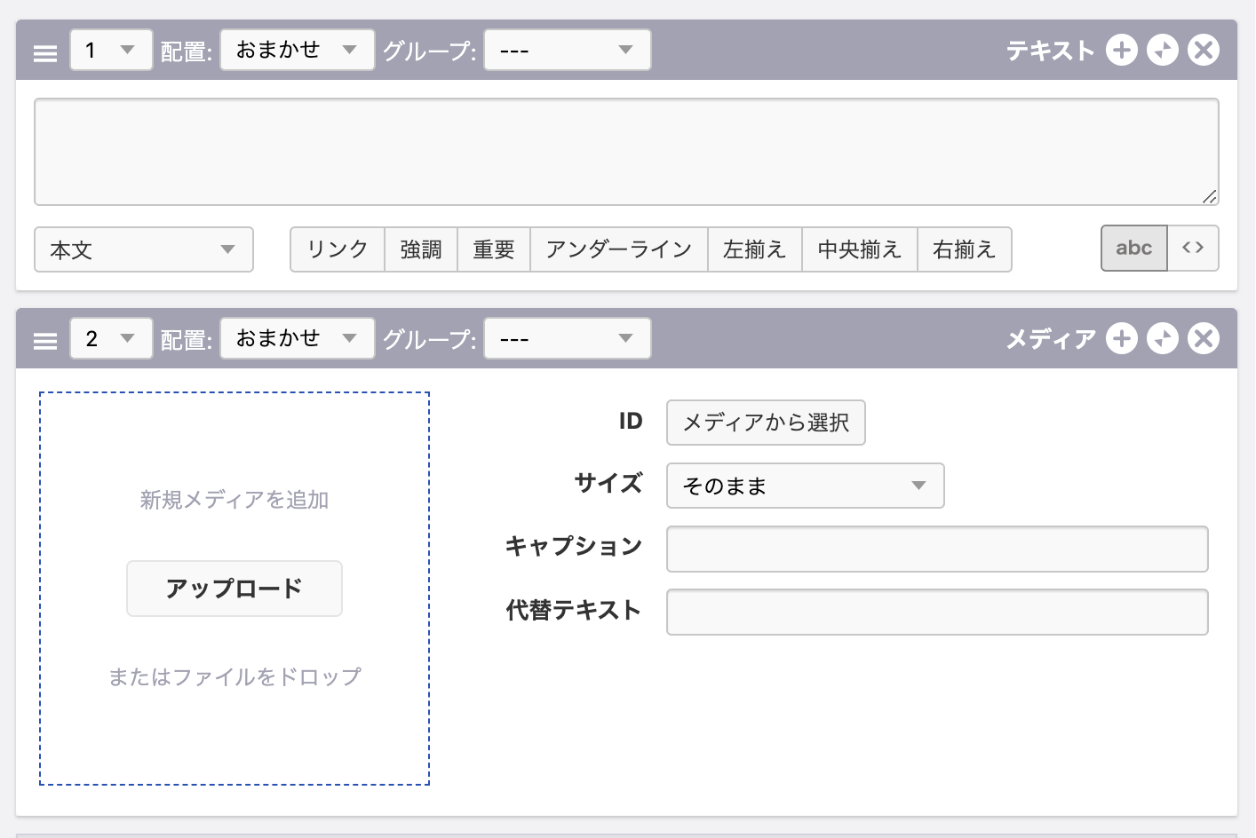This screenshot has width=1256, height=838.
Task: Delete the メディア unit with its X icon
Action: [1204, 339]
